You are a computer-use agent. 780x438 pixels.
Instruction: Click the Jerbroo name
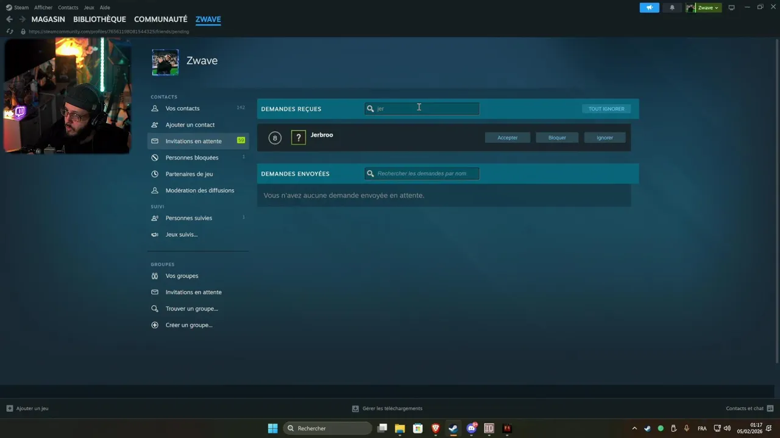(x=322, y=135)
